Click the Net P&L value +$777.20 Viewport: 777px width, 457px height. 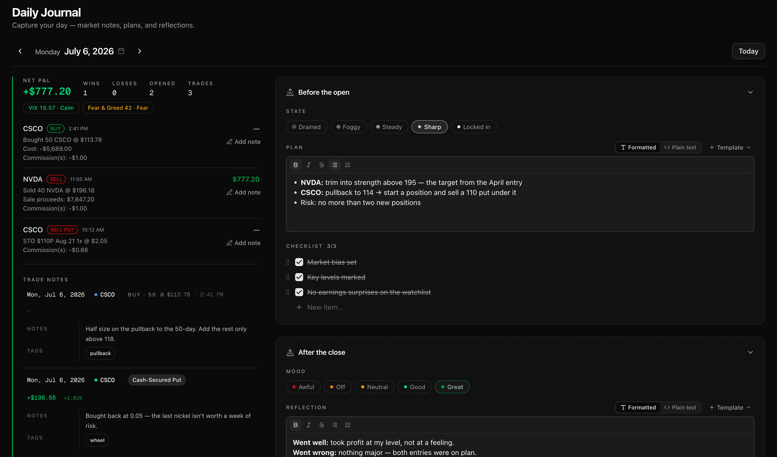coord(47,92)
